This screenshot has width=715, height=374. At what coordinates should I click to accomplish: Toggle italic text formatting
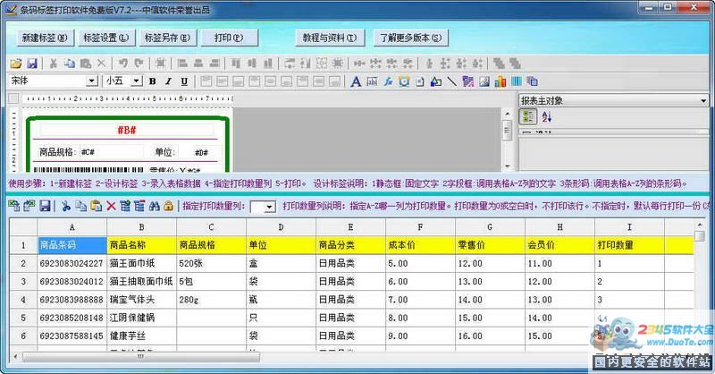point(168,81)
